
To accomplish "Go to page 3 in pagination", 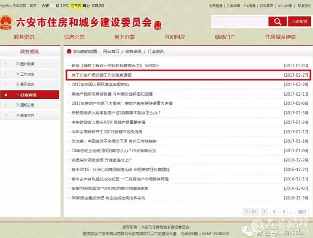I will (x=283, y=212).
